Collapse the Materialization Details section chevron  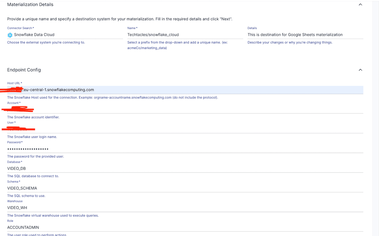click(x=360, y=5)
